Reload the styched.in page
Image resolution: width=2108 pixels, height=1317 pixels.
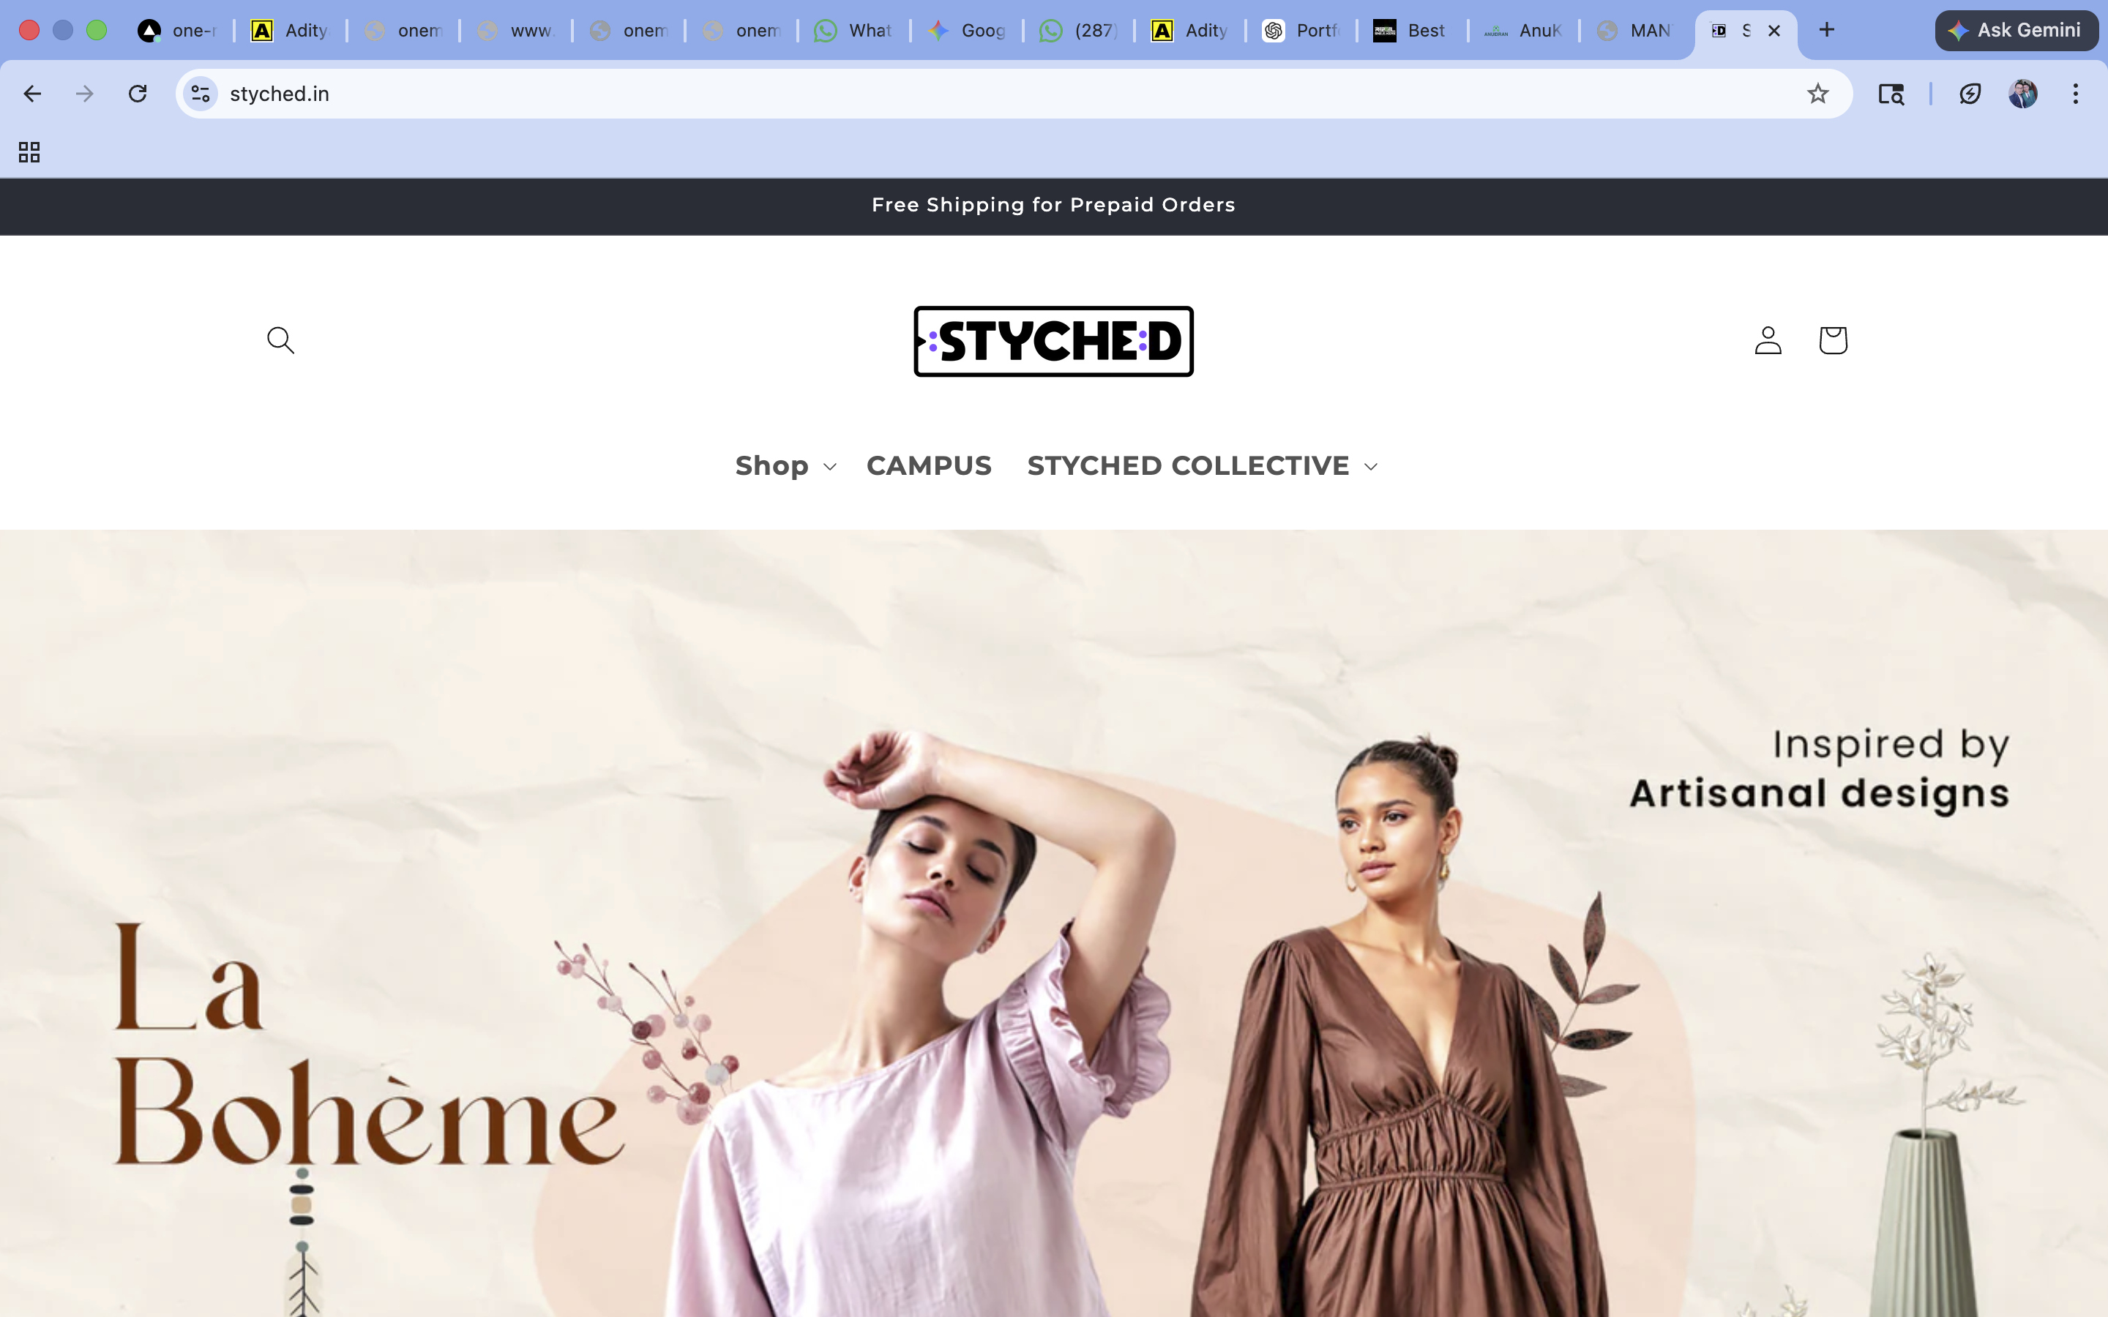pos(137,93)
